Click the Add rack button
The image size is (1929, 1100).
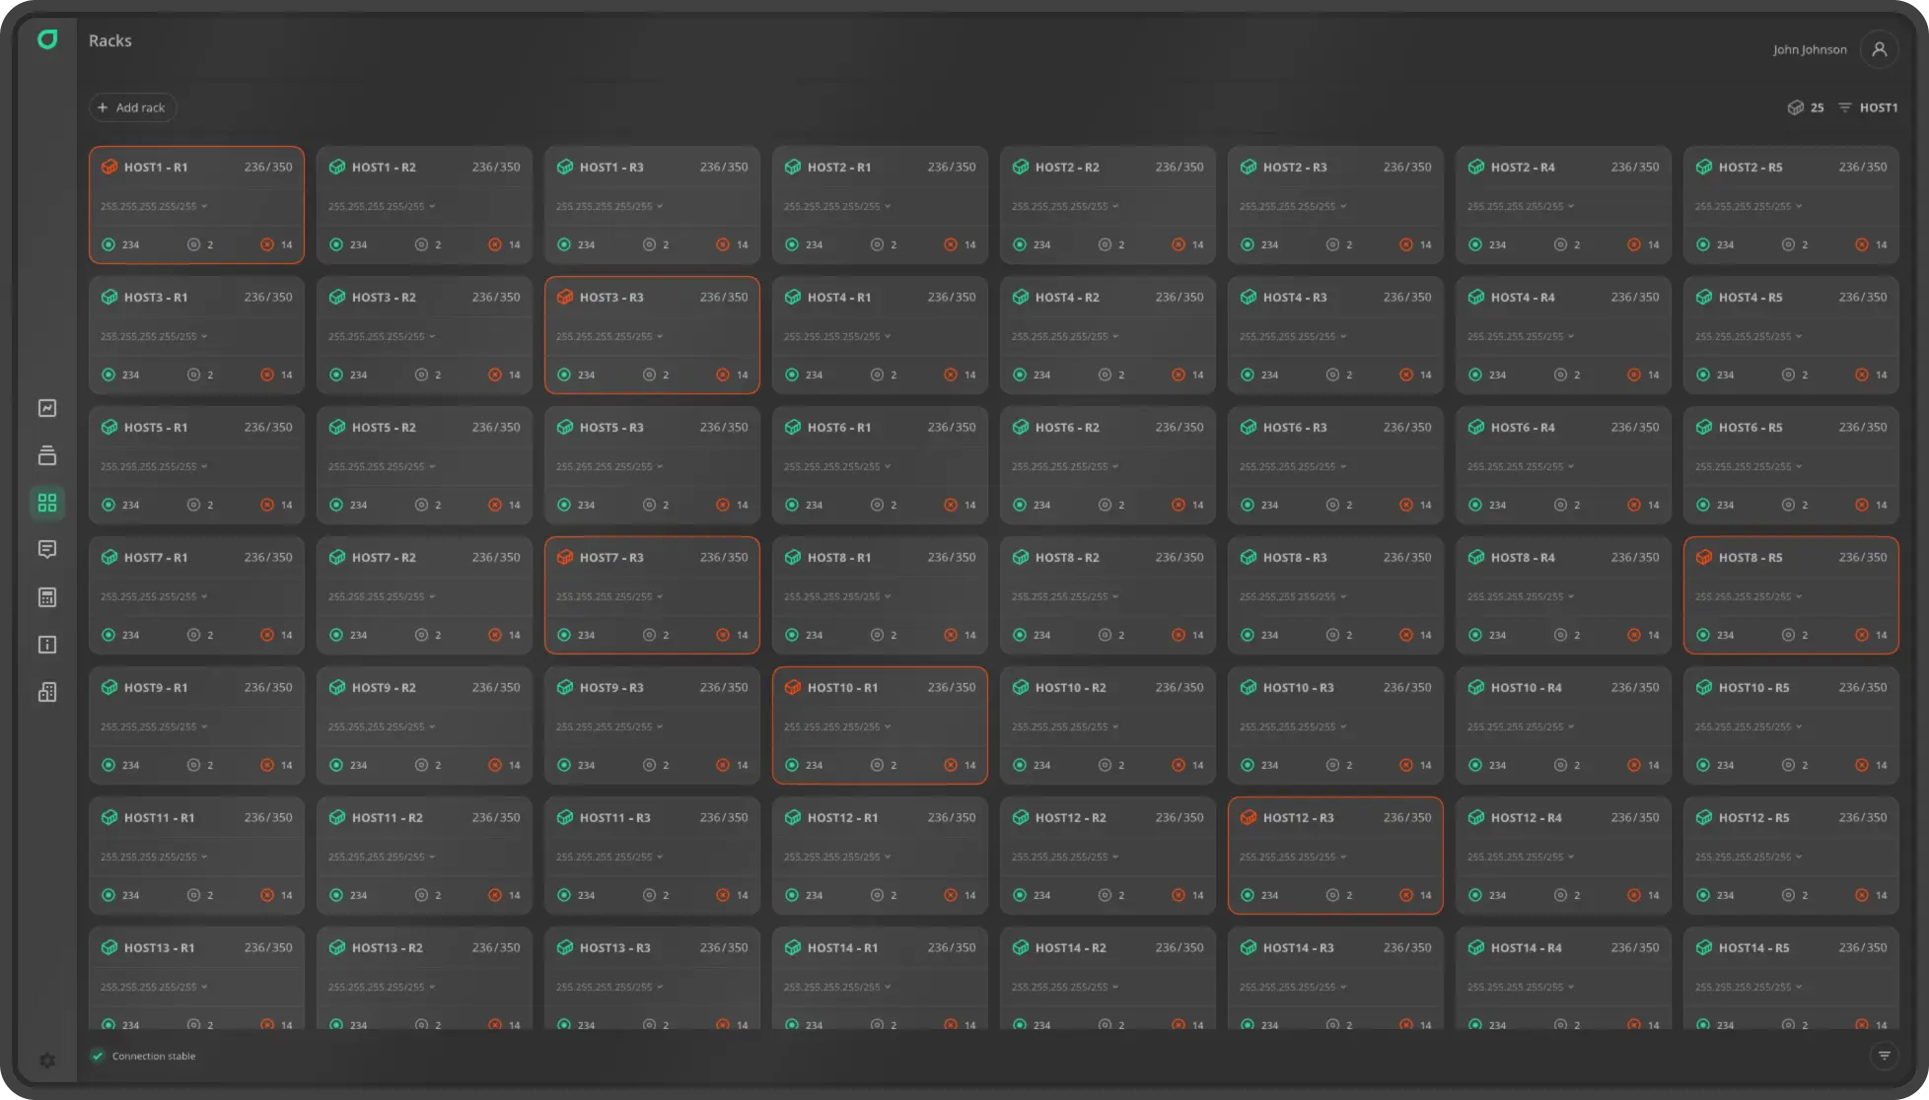pyautogui.click(x=132, y=107)
